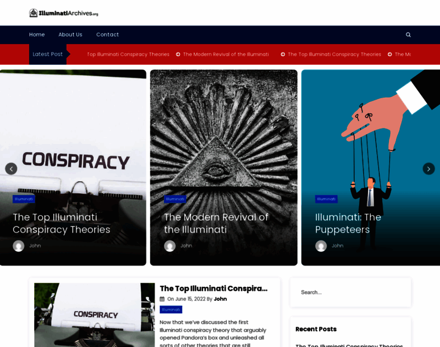Click the Search input field in sidebar
This screenshot has width=440, height=347.
[350, 292]
